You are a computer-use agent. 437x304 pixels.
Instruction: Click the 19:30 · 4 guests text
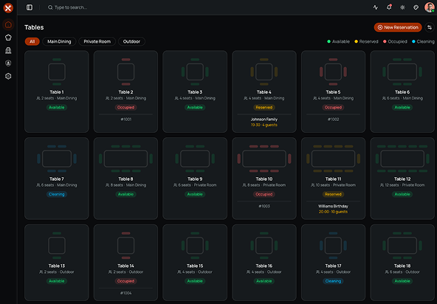tap(264, 125)
